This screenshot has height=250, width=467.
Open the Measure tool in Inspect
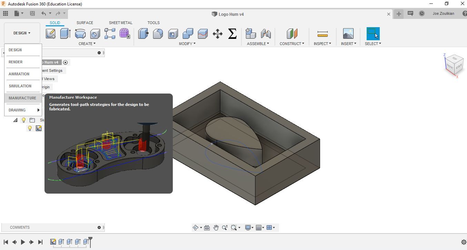tap(322, 34)
